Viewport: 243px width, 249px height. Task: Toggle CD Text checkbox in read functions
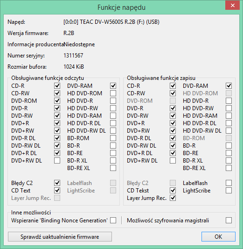[x=57, y=191]
